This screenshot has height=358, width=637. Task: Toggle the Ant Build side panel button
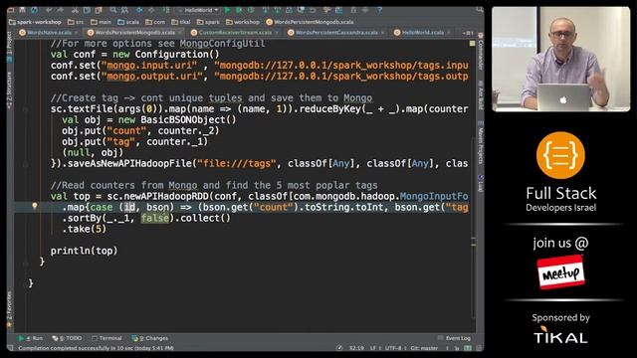481,94
